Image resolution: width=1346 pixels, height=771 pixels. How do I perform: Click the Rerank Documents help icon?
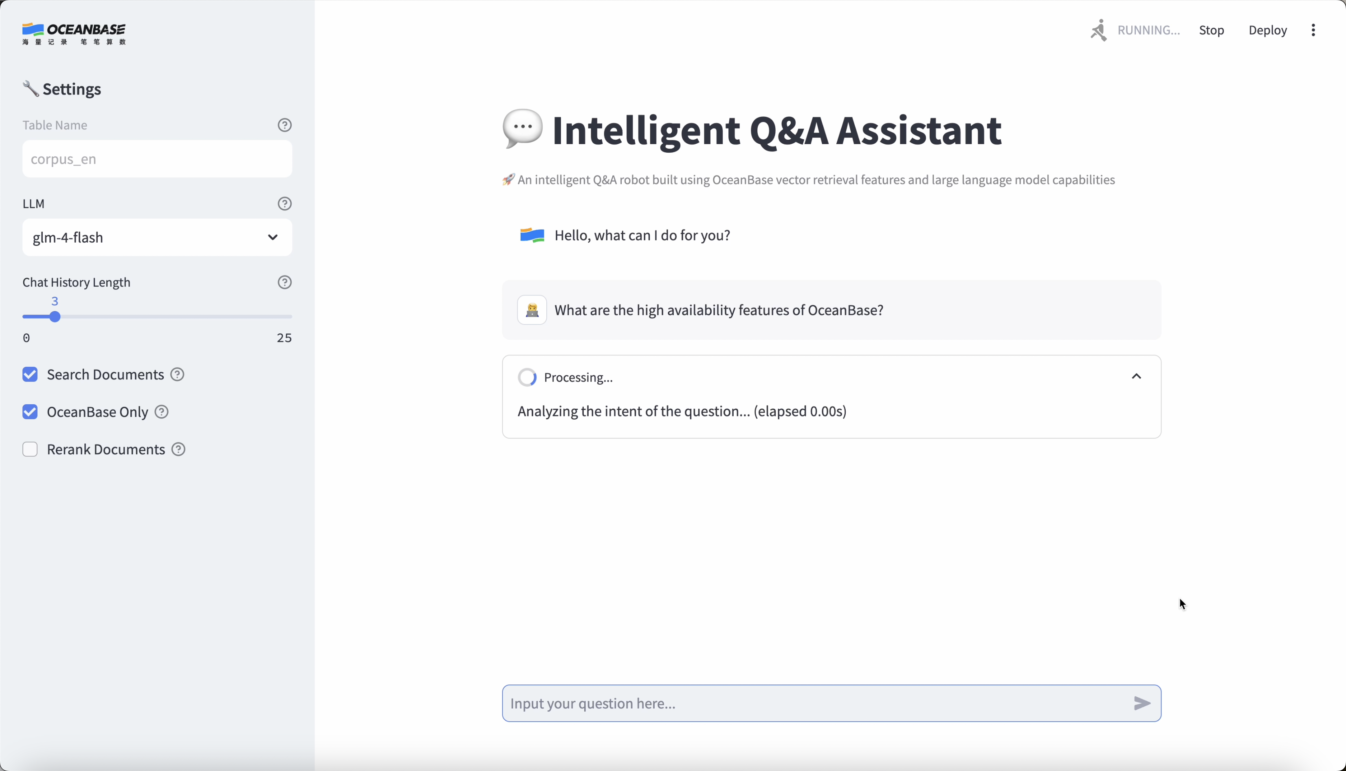coord(178,449)
